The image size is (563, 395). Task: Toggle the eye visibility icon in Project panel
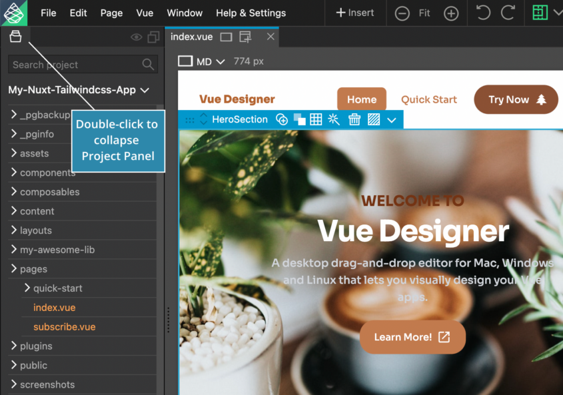[137, 37]
